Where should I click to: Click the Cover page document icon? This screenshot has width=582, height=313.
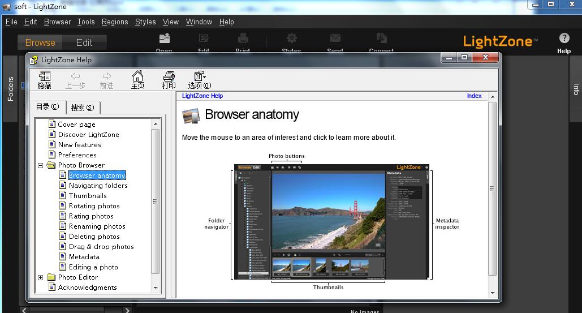point(52,124)
